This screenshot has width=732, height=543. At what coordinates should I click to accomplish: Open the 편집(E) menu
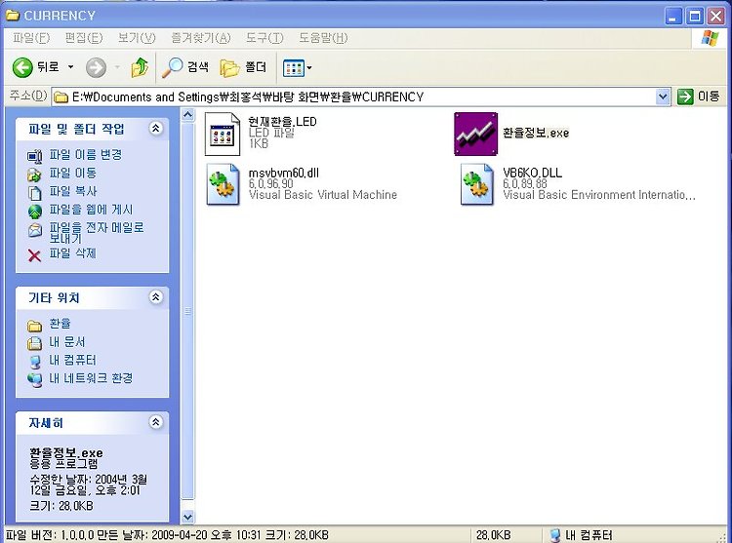coord(84,38)
